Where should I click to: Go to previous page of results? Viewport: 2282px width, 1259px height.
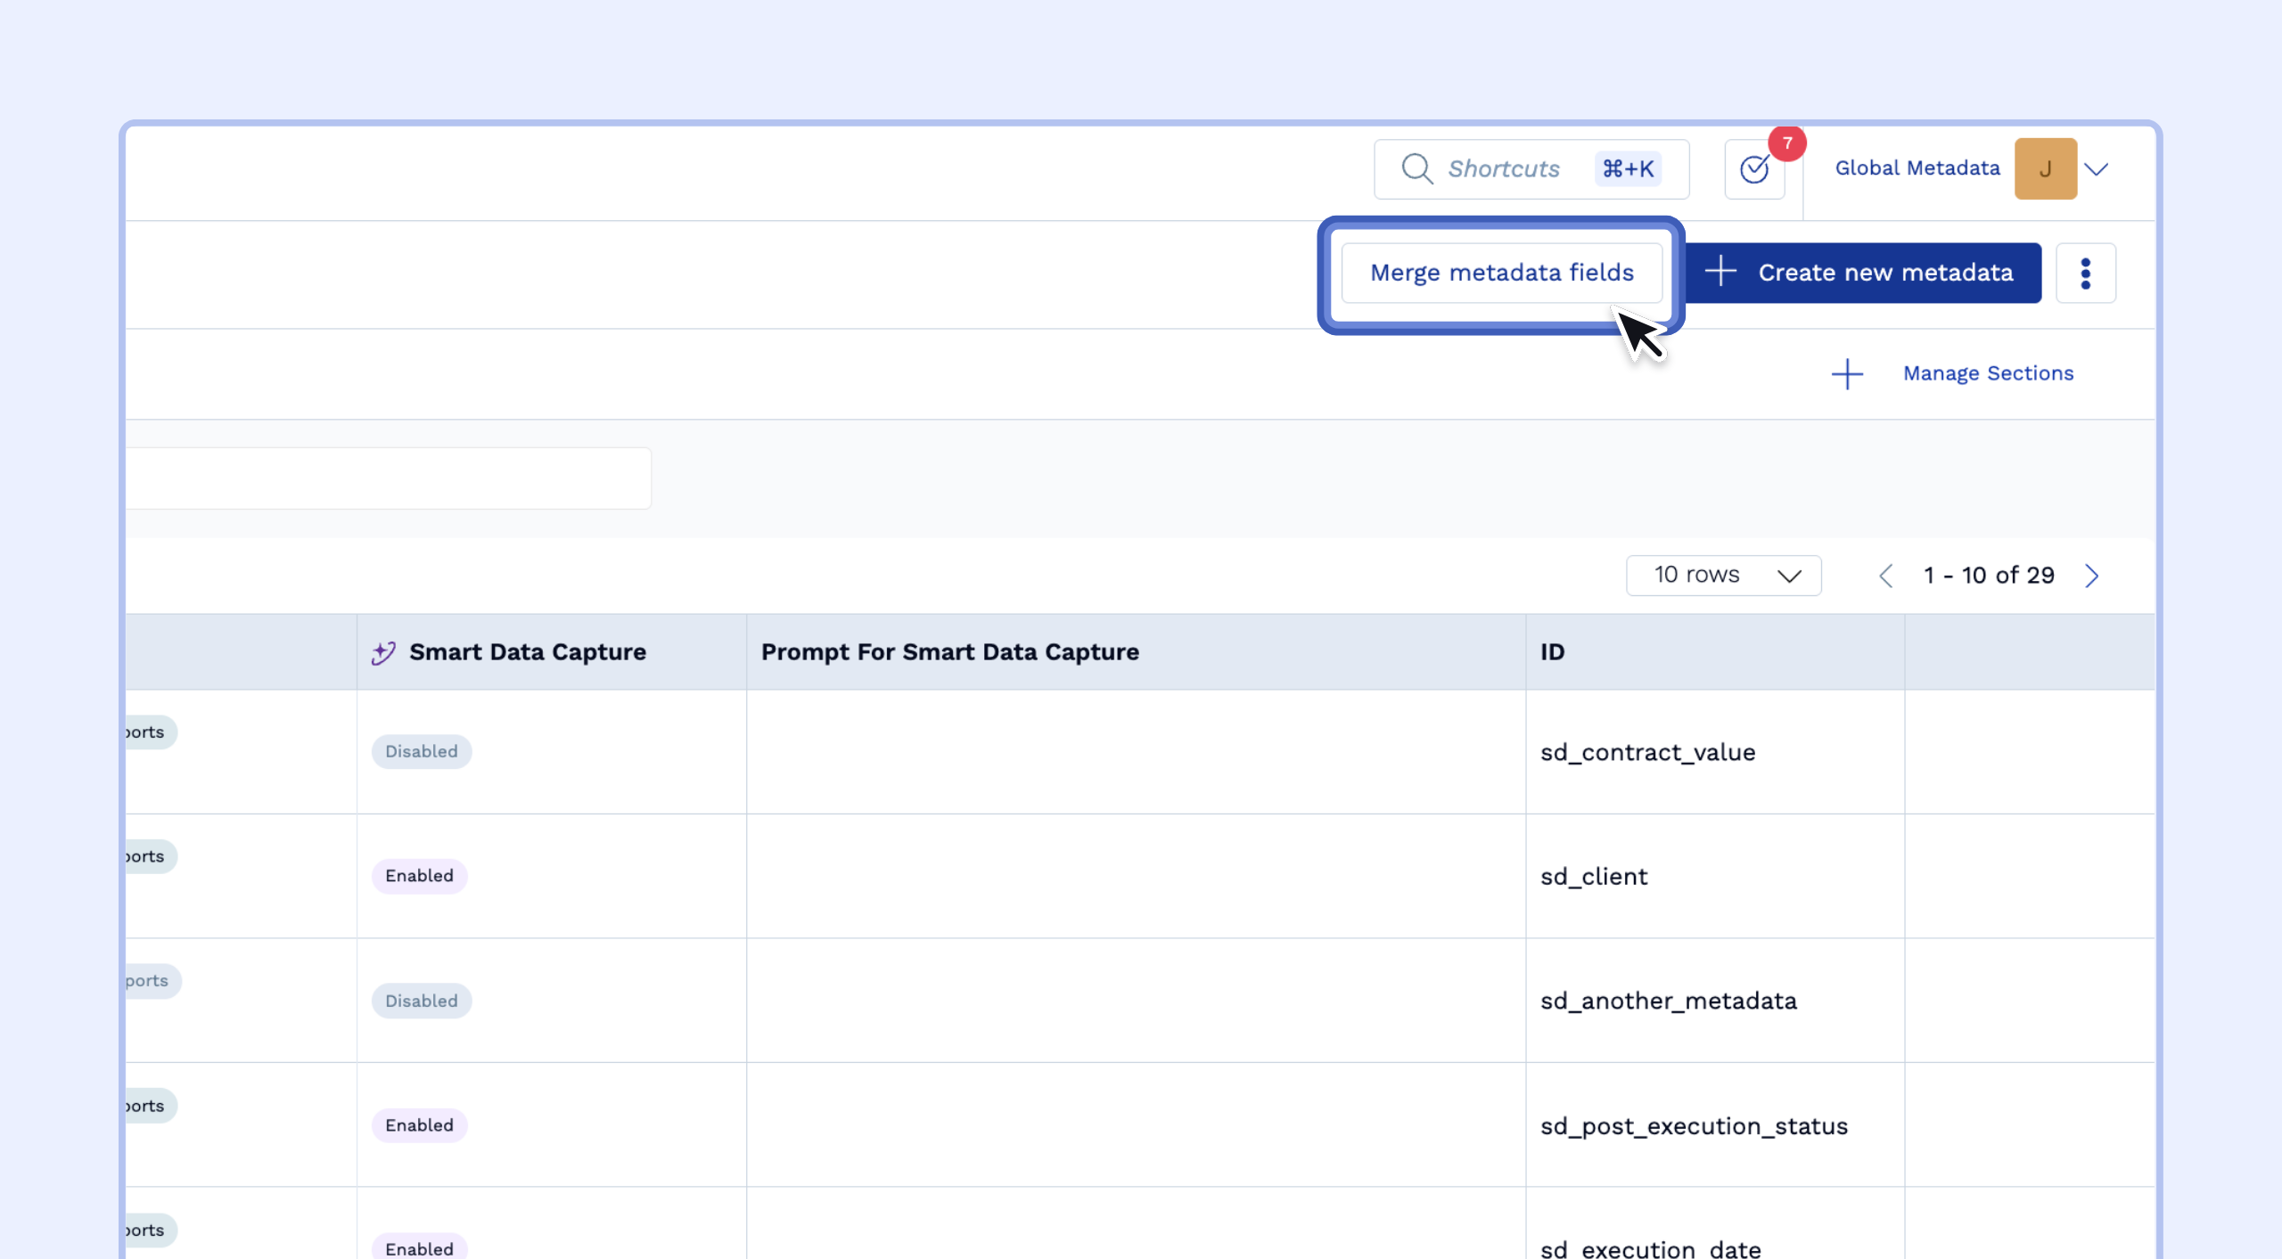click(x=1885, y=576)
